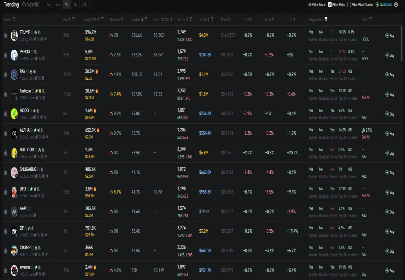The width and height of the screenshot is (405, 280).
Task: Select the 1h timeframe tab
Action: [x=67, y=5]
